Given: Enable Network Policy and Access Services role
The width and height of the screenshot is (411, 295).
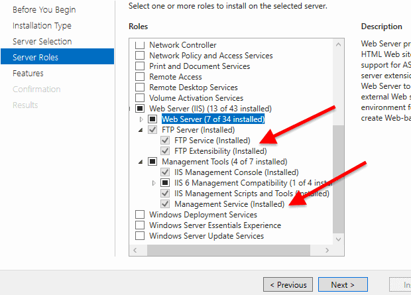Looking at the screenshot, I should pyautogui.click(x=140, y=56).
